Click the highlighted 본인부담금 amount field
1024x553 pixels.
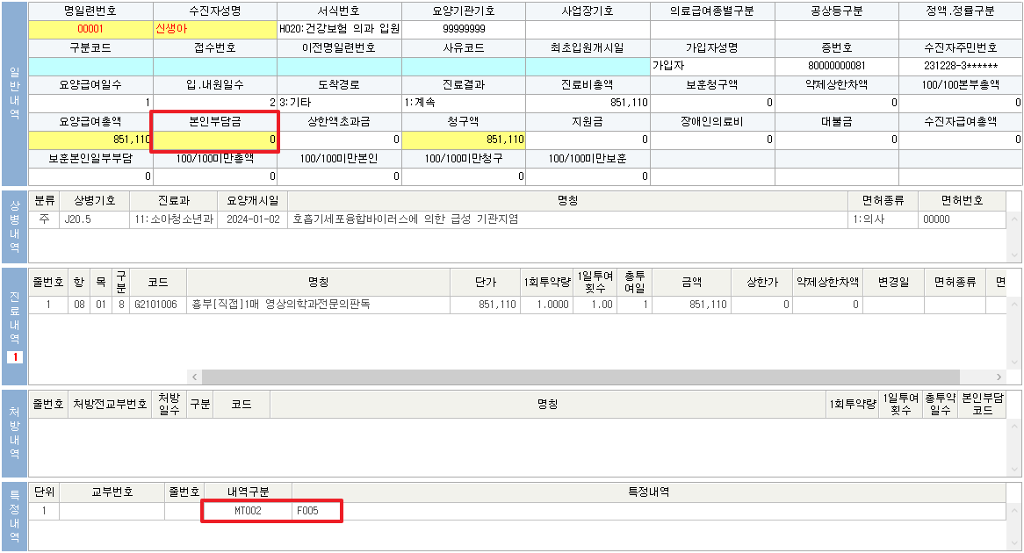215,140
